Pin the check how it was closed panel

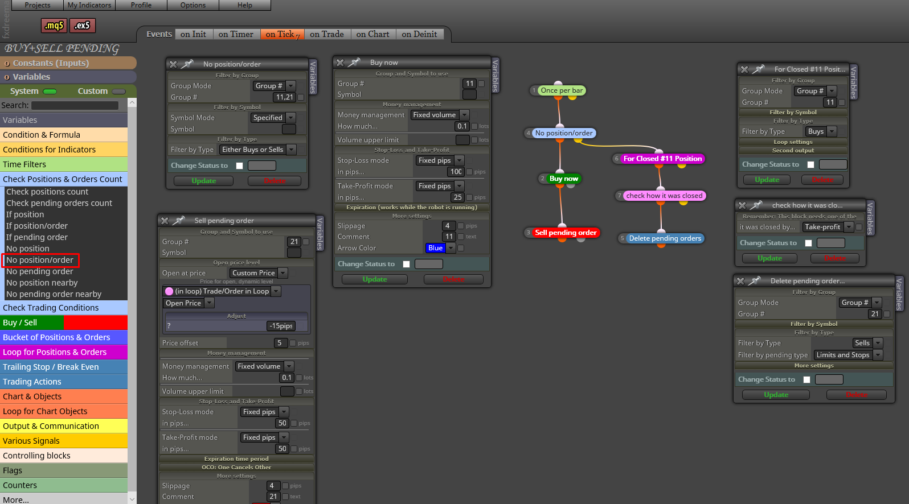[x=757, y=205]
